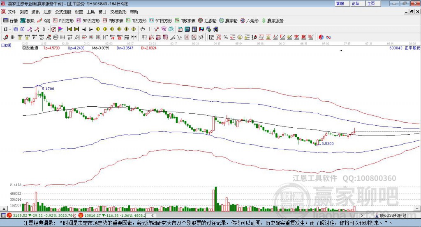The height and width of the screenshot is (227, 421).
Task: Select the crosshair cursor tool
Action: pos(150,29)
